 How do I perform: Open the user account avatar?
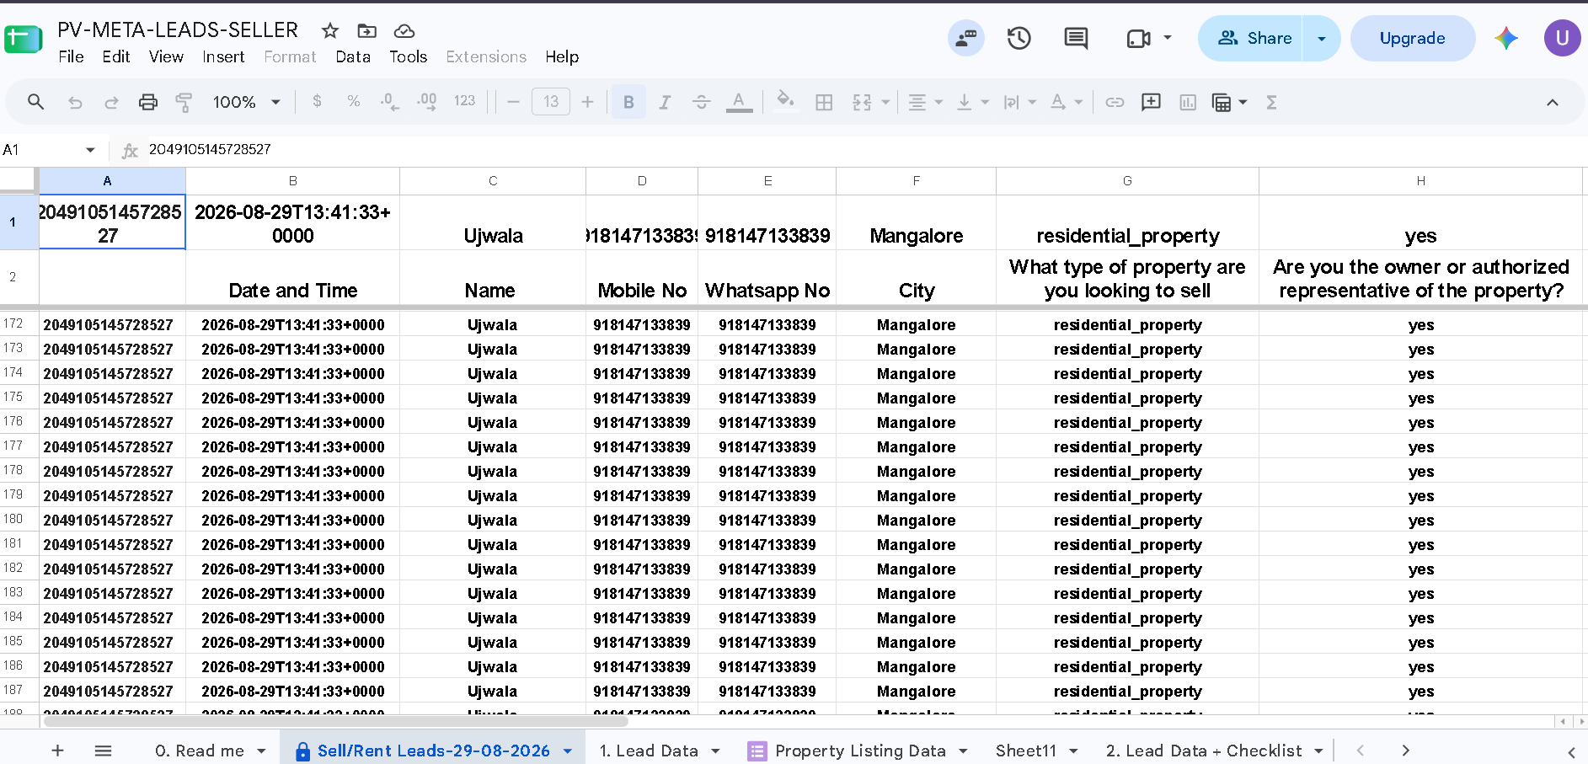(1562, 38)
